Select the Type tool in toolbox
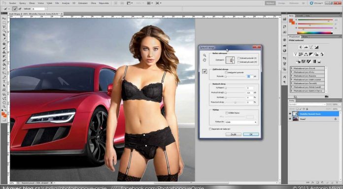This screenshot has width=343, height=189. 4,81
